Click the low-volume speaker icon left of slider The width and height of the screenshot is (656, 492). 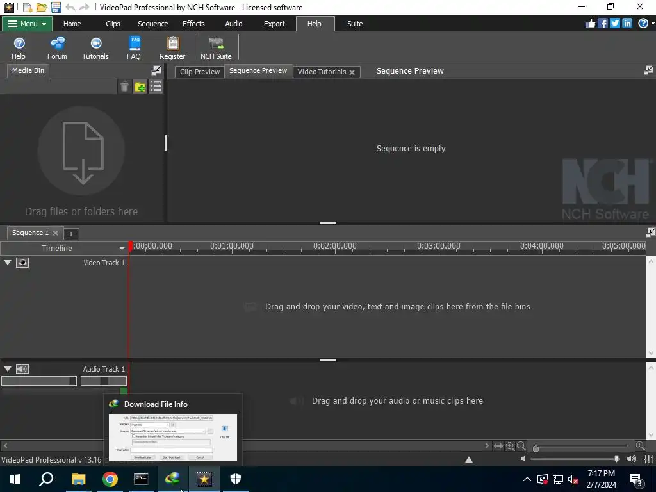point(523,459)
